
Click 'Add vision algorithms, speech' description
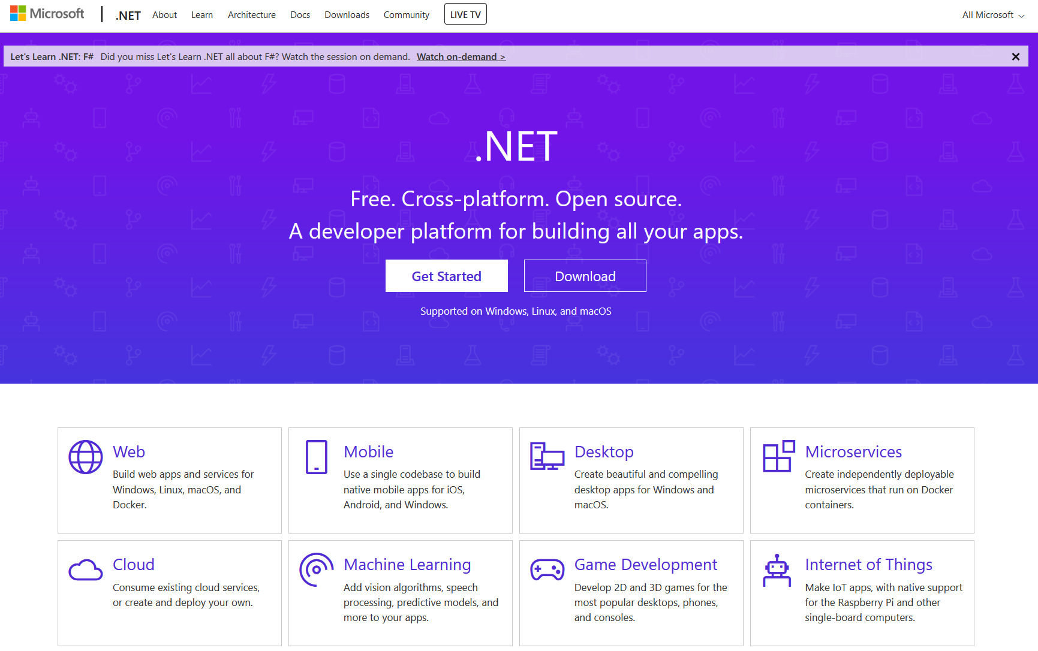[x=421, y=602]
